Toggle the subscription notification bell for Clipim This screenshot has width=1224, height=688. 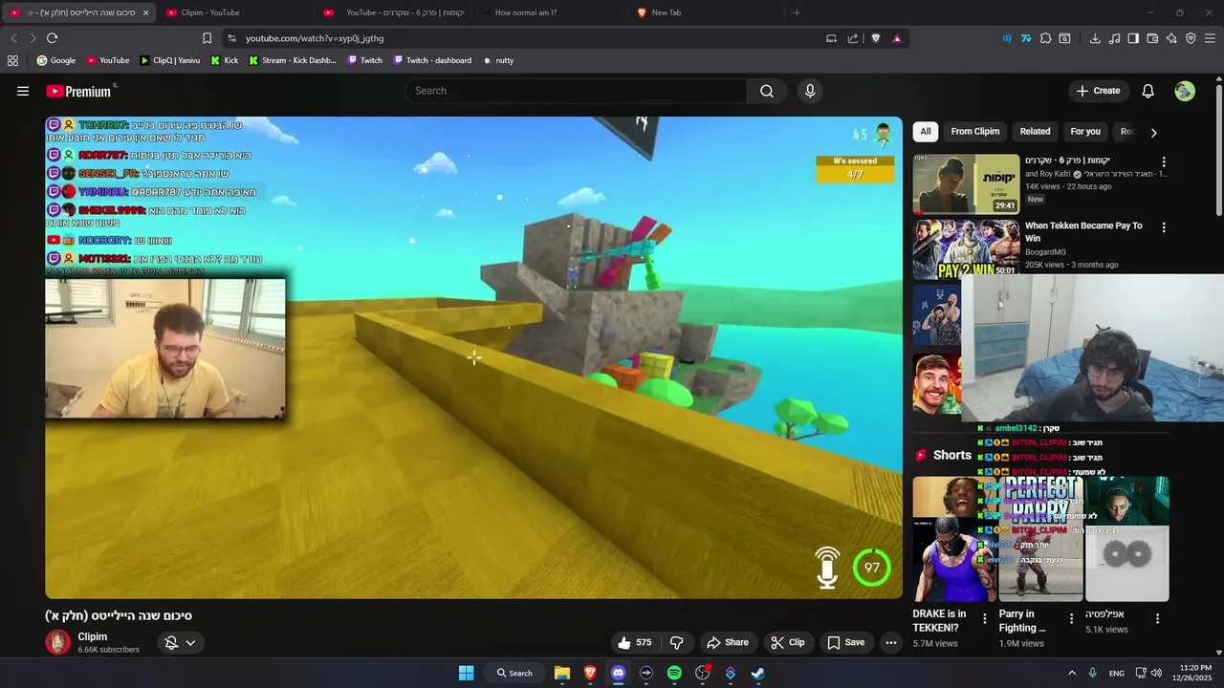tap(171, 643)
